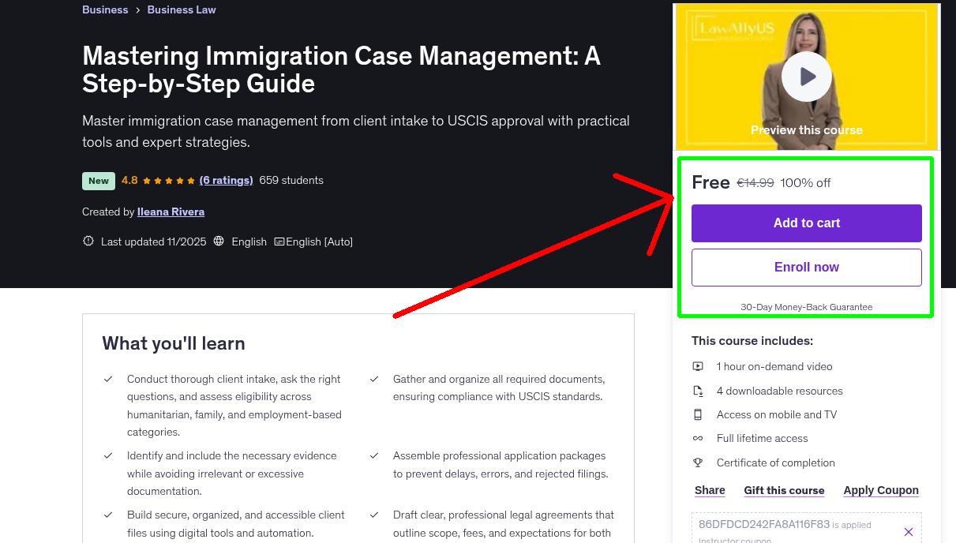The height and width of the screenshot is (543, 956).
Task: Click the language globe icon
Action: point(219,241)
